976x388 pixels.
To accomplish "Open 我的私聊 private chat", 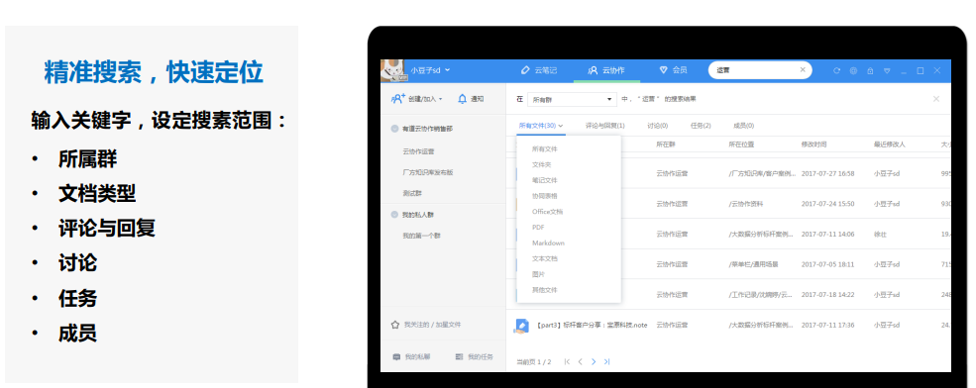I will point(411,357).
